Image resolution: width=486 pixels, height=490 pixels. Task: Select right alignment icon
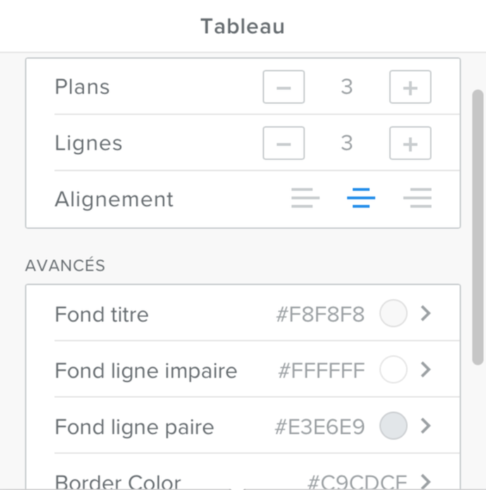[x=418, y=199]
